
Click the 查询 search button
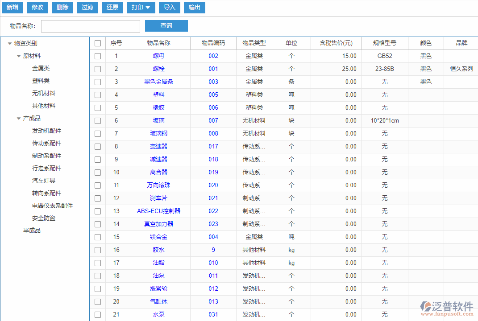166,26
